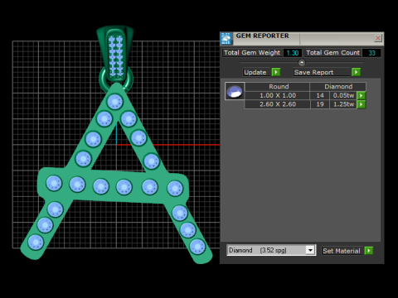Click the Diamond column header
Screen dimensions: 398x298
338,87
